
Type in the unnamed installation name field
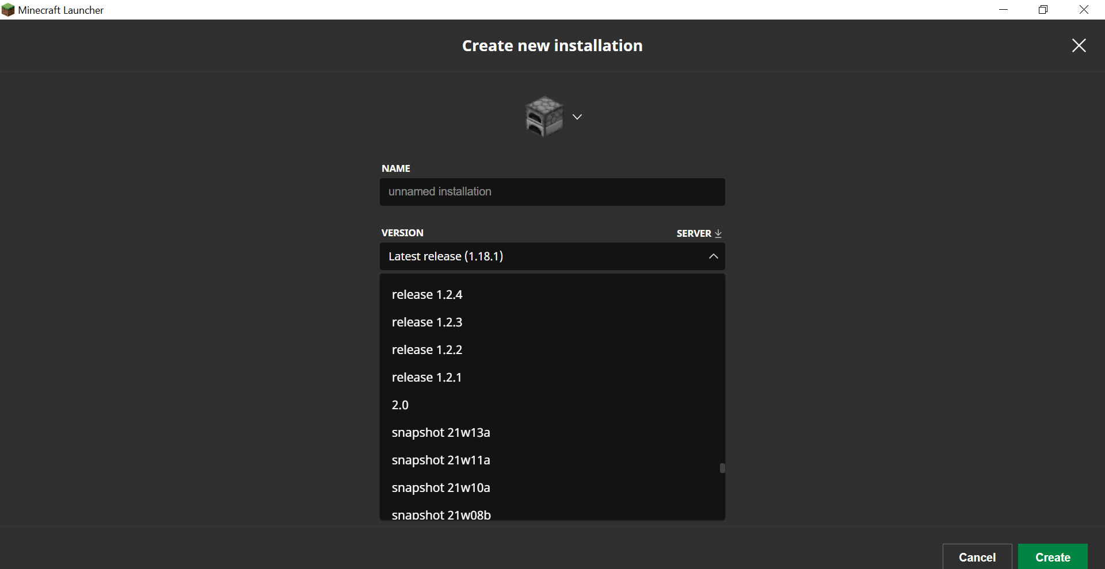[x=551, y=192]
